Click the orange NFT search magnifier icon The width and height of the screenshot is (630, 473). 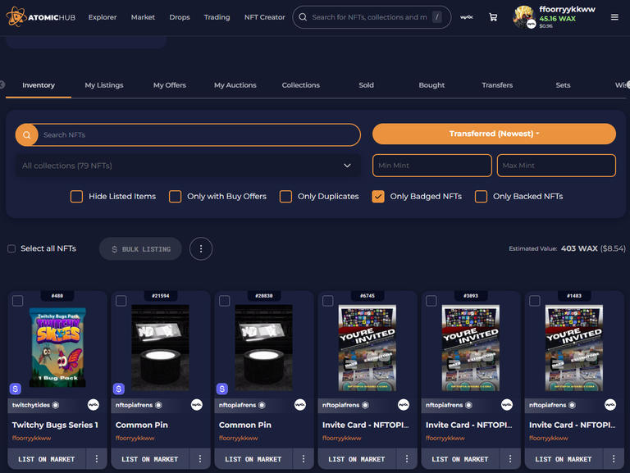click(26, 135)
